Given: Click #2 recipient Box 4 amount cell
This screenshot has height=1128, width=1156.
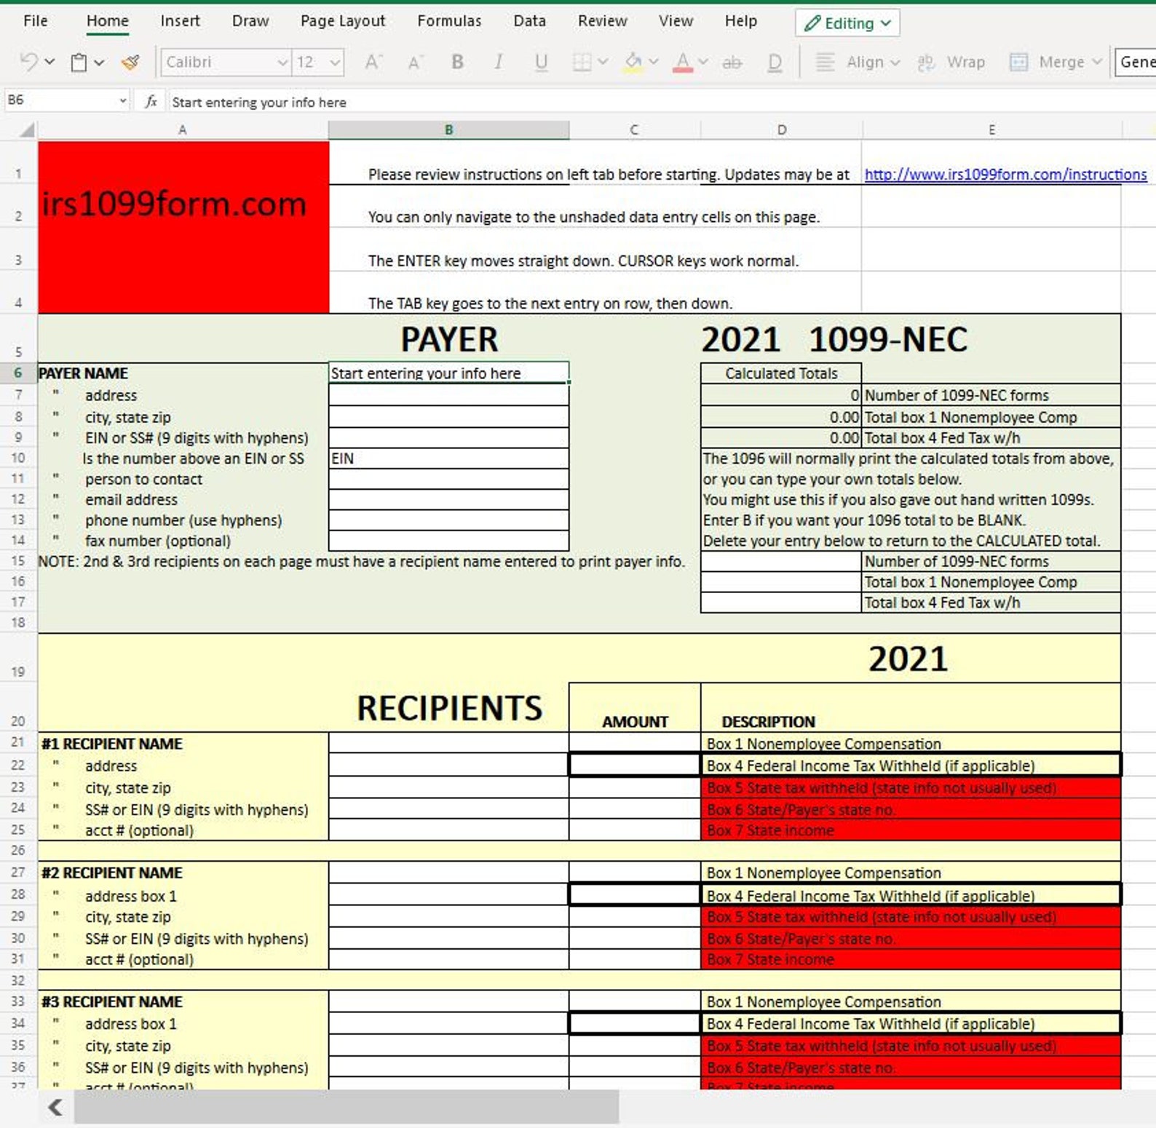Looking at the screenshot, I should click(635, 895).
